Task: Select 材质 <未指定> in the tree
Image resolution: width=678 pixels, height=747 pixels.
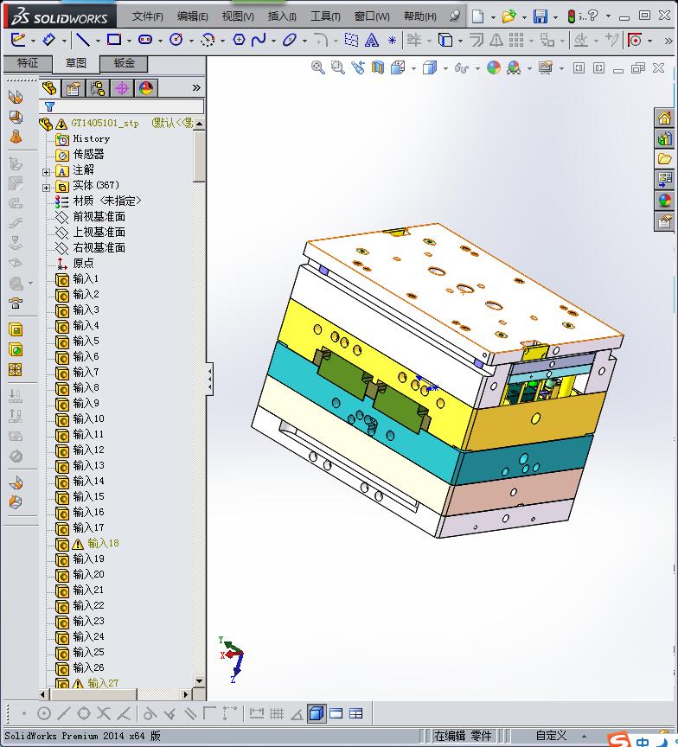Action: coord(107,201)
